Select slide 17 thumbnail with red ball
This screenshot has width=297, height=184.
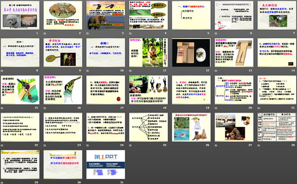(x=106, y=90)
